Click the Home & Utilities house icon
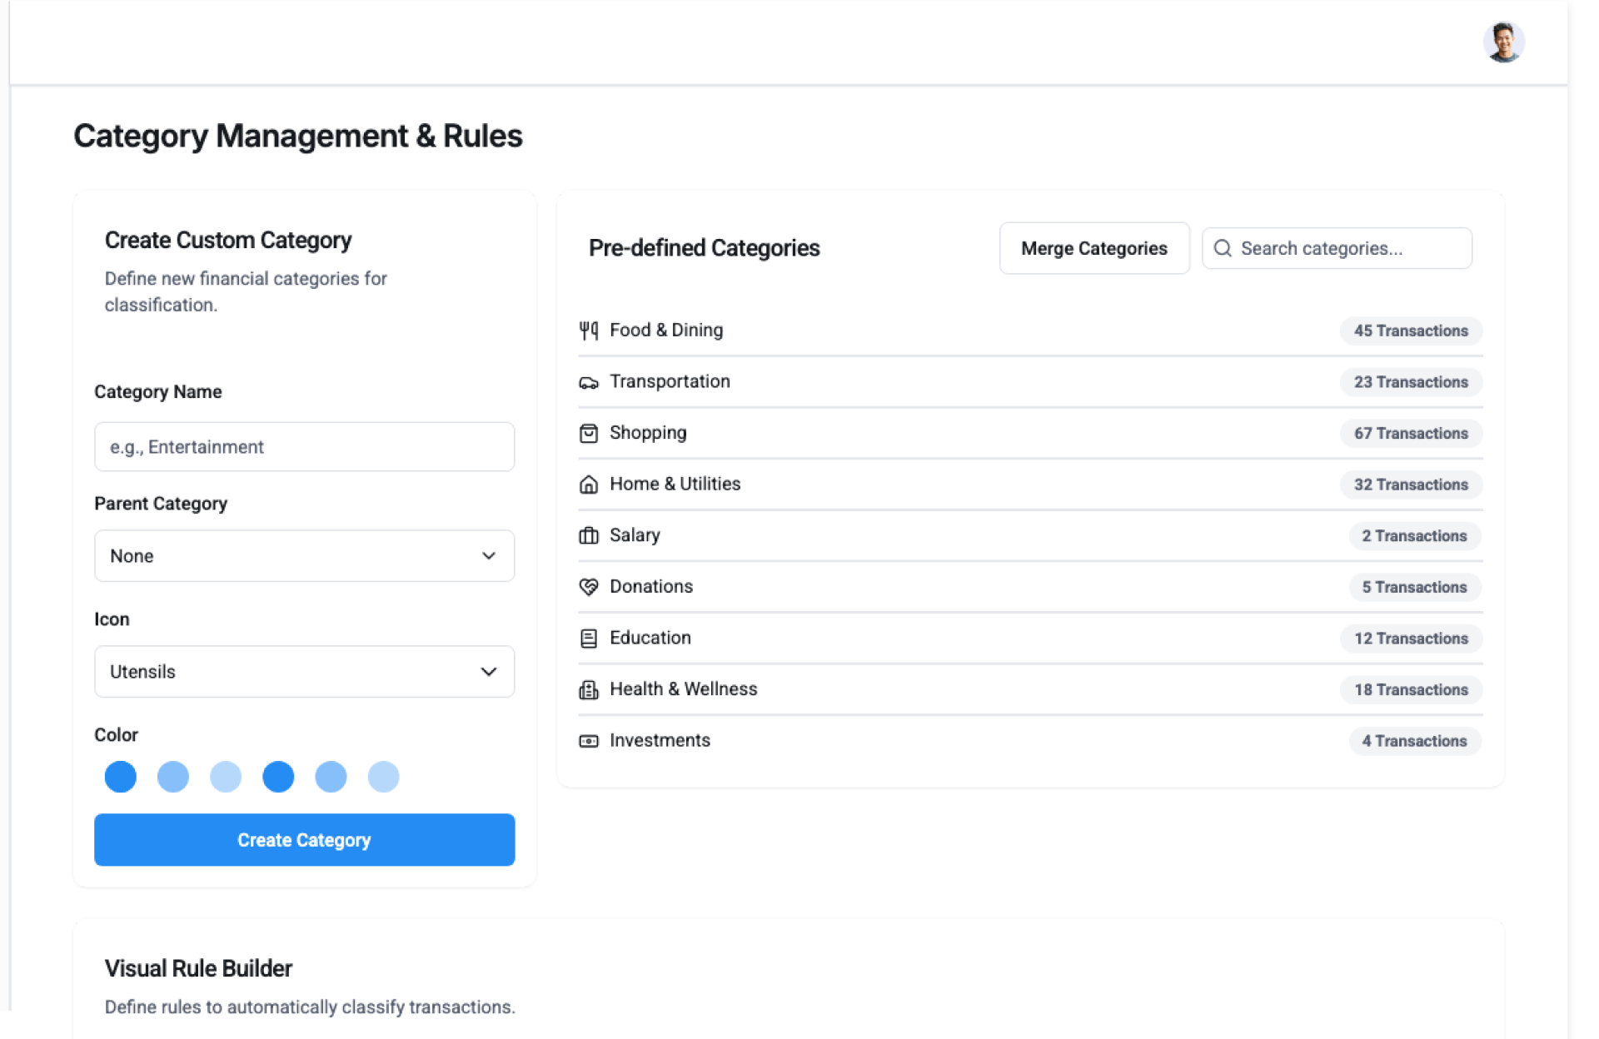 click(x=588, y=485)
